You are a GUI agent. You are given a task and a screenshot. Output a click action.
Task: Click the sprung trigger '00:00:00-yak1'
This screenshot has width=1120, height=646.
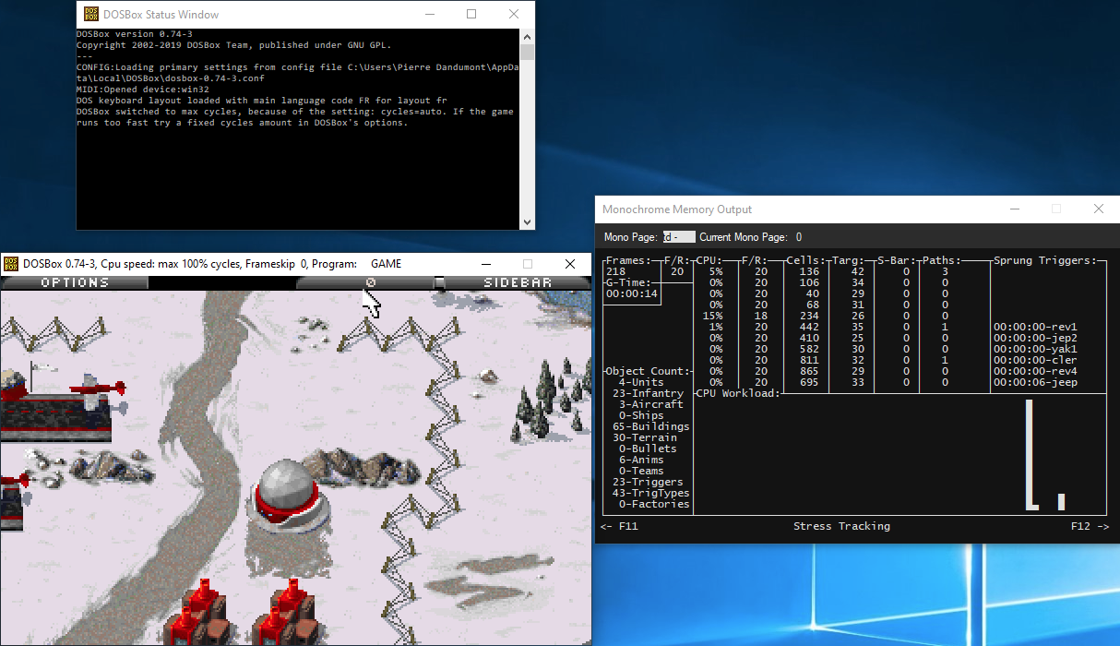(x=1035, y=349)
